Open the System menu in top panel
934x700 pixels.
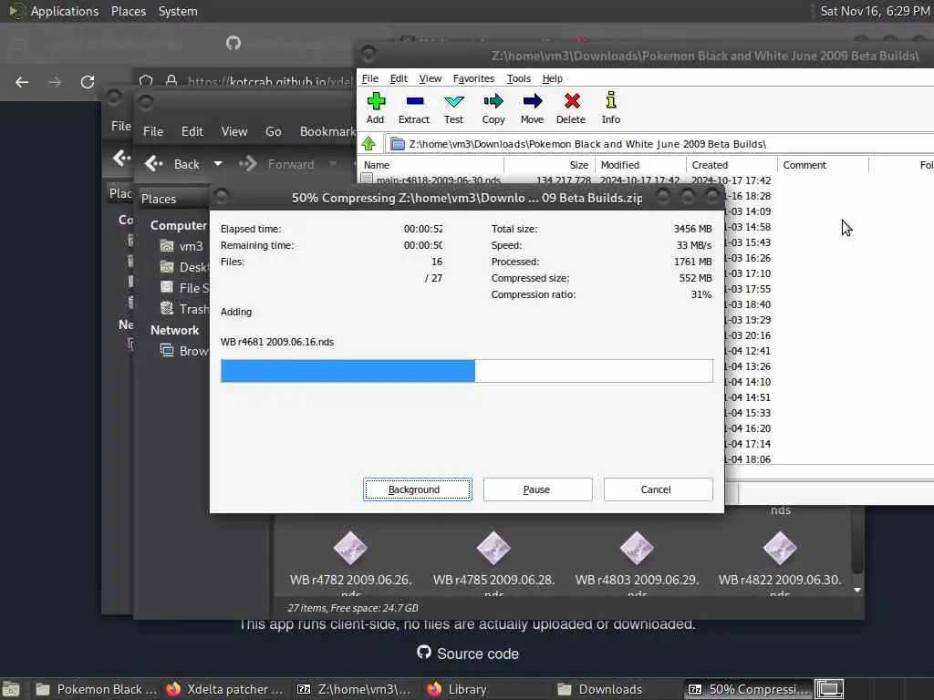tap(178, 11)
